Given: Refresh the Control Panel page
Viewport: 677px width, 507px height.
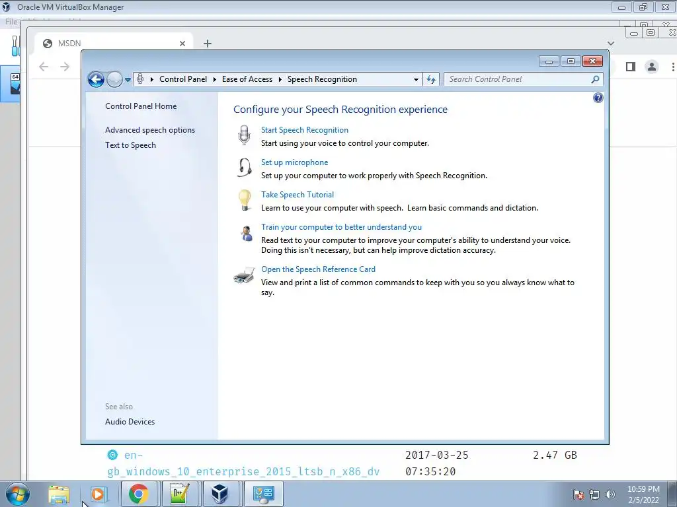Looking at the screenshot, I should (431, 79).
